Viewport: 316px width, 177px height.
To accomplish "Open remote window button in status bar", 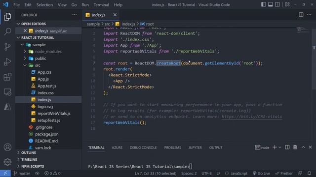I will point(5,173).
